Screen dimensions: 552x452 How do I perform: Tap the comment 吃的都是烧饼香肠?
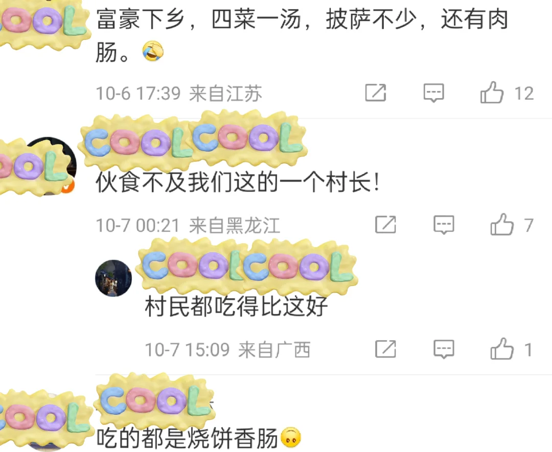point(187,438)
